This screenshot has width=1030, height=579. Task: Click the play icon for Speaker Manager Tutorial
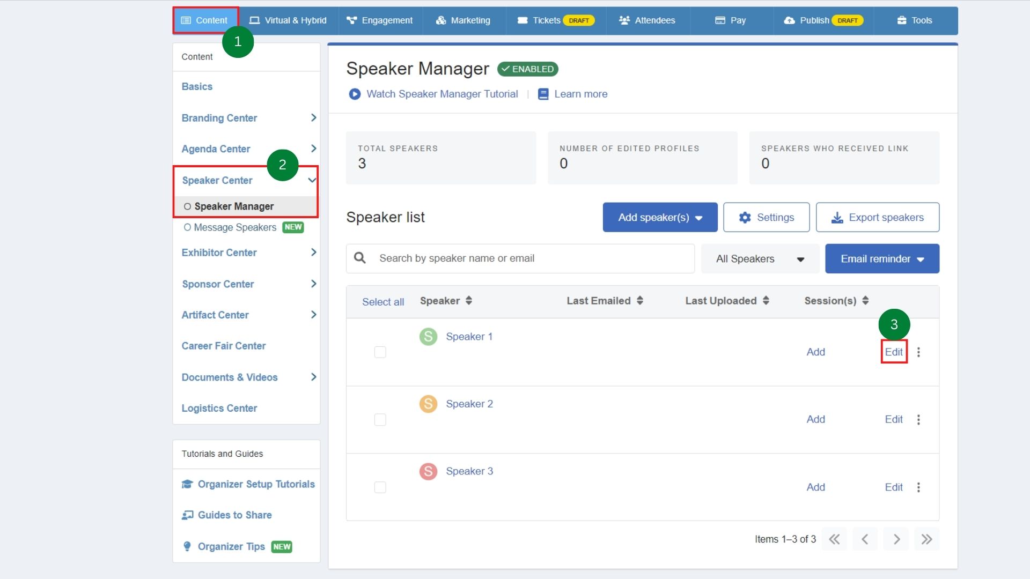point(354,94)
